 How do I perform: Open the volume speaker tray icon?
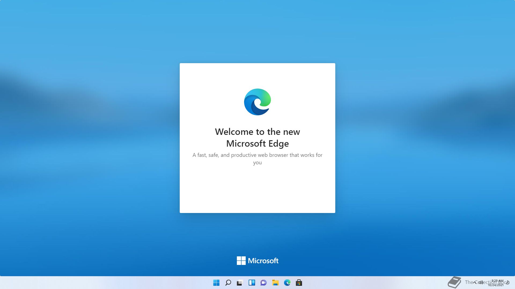pos(481,282)
